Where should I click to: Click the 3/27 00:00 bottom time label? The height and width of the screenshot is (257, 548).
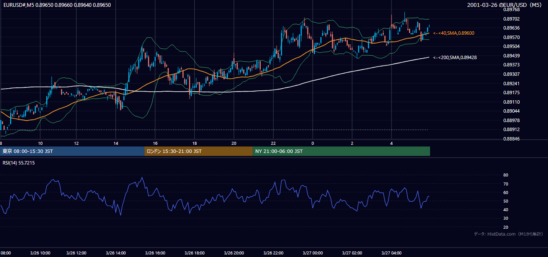tap(313, 253)
